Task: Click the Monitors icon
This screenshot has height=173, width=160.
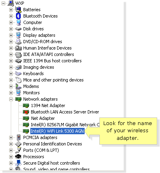Action: click(x=18, y=93)
